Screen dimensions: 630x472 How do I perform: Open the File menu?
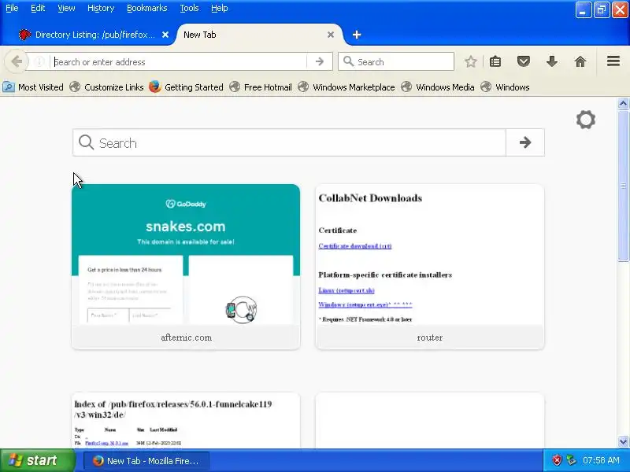point(12,8)
